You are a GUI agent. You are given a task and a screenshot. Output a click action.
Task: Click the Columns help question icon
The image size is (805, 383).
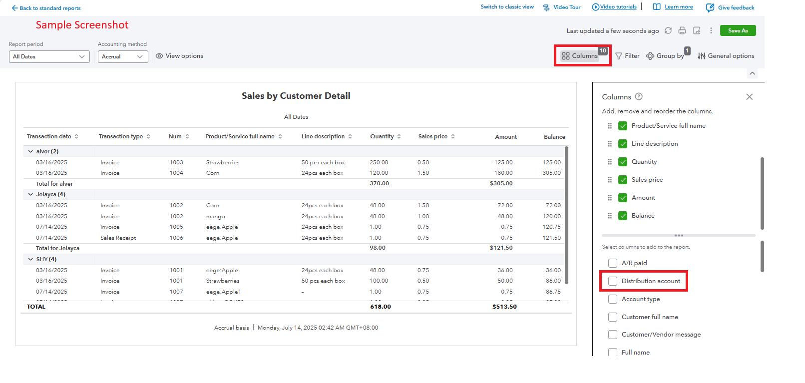639,96
